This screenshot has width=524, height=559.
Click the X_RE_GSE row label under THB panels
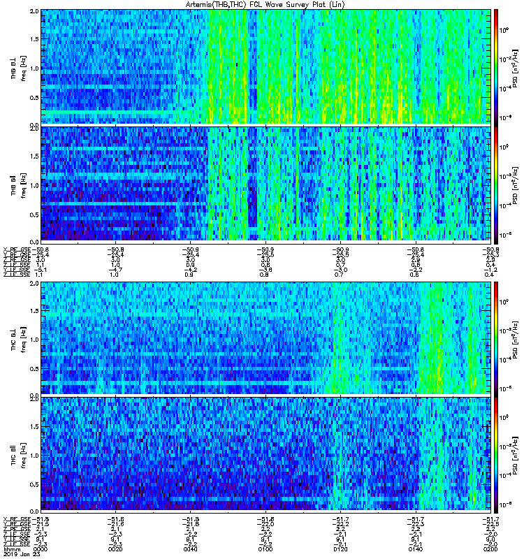click(17, 250)
